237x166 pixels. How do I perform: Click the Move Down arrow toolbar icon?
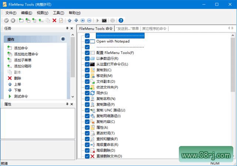click(x=76, y=20)
